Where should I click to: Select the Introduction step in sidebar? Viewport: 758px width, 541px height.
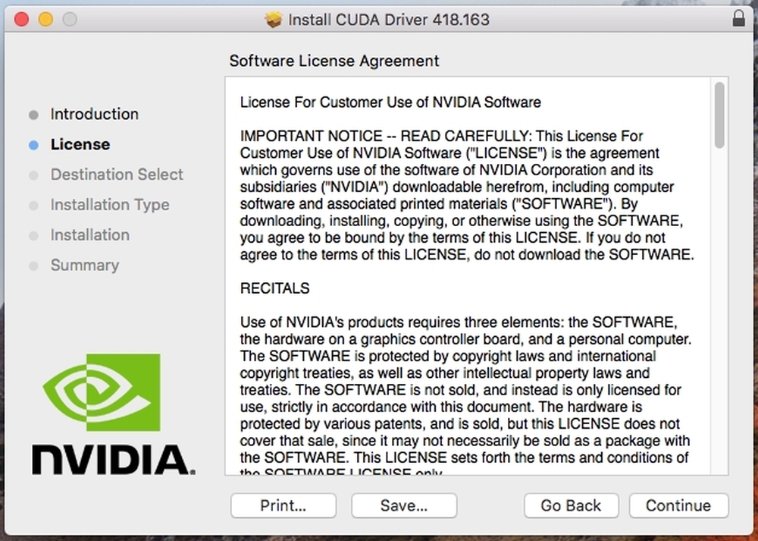[x=94, y=115]
